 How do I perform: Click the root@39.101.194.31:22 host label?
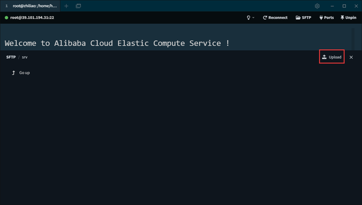[32, 18]
